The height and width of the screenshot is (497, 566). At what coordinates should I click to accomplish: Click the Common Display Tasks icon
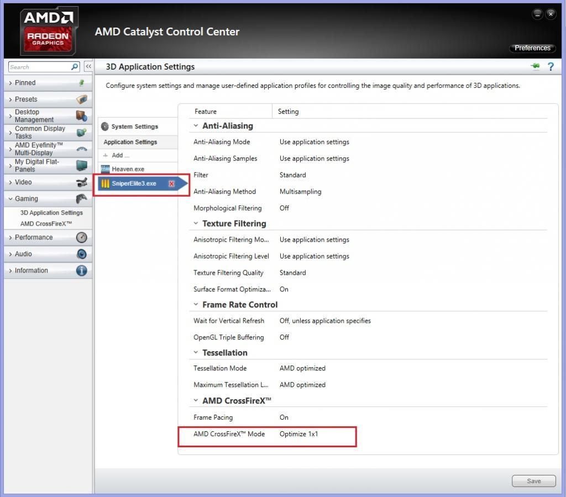tap(82, 133)
